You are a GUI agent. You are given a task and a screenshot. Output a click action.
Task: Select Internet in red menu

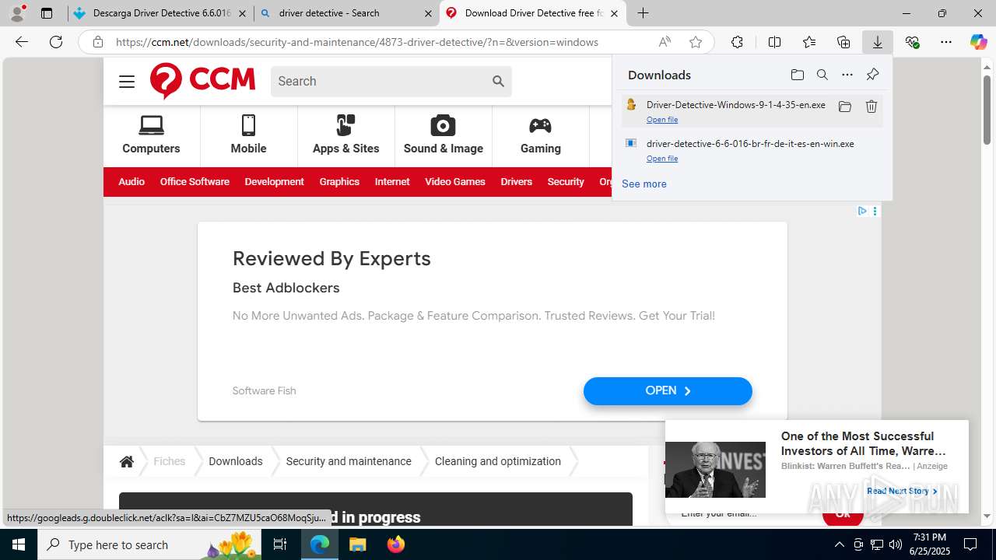click(392, 181)
